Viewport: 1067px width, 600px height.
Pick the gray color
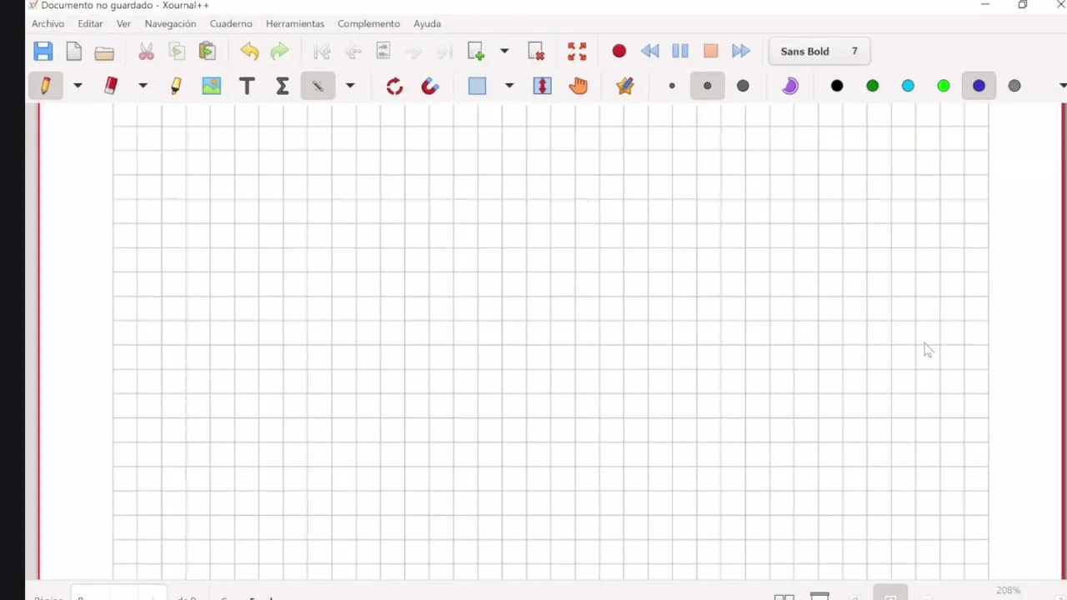(x=1014, y=86)
